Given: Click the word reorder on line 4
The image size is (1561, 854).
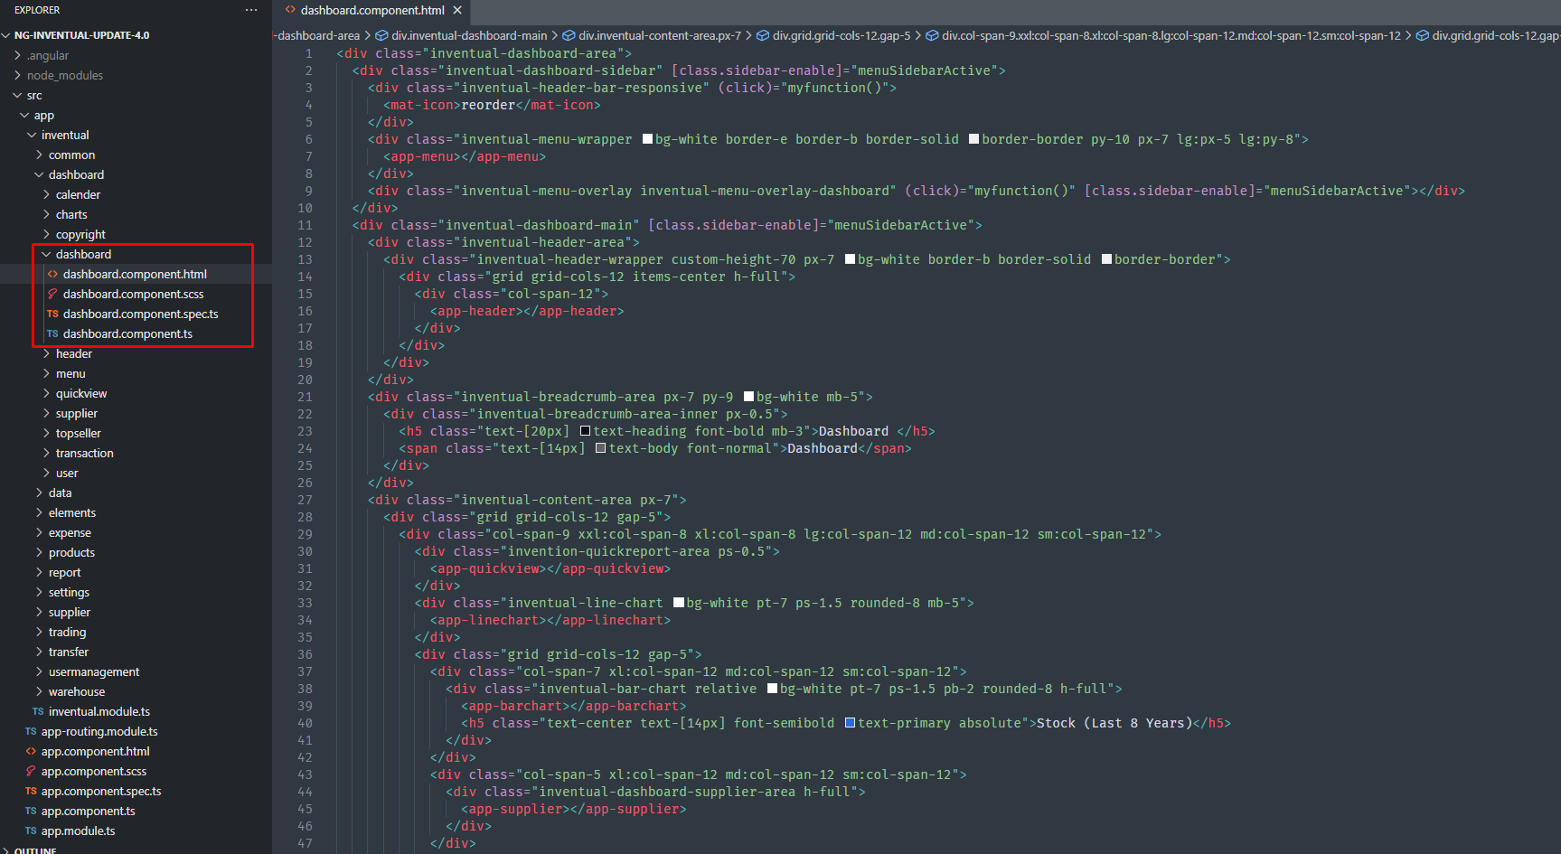Looking at the screenshot, I should click(x=488, y=105).
